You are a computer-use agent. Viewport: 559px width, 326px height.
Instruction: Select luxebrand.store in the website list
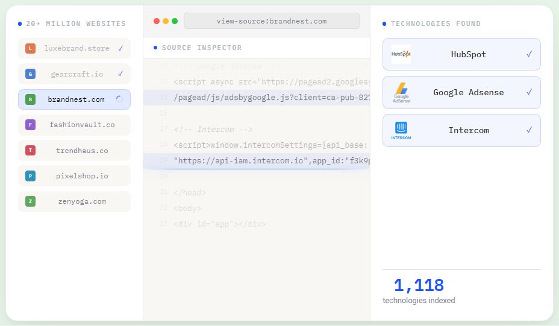[x=74, y=48]
